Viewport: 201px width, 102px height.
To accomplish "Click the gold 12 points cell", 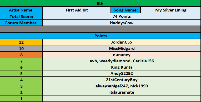I will (21, 42).
